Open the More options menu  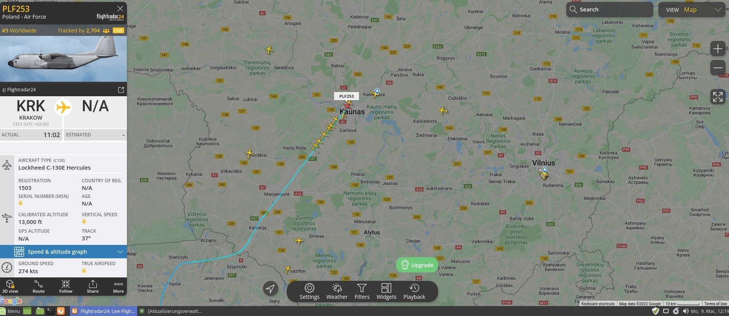(x=119, y=286)
